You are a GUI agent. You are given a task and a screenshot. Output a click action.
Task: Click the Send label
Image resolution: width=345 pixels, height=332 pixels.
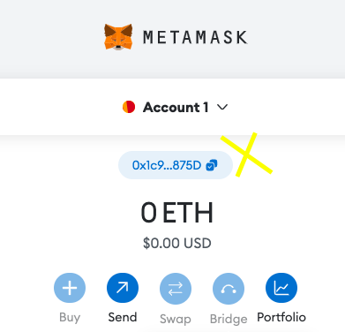pos(123,317)
